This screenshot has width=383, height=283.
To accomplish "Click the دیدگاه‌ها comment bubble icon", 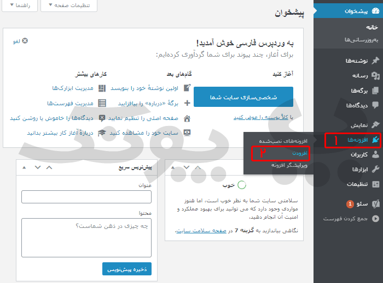I will [375, 105].
